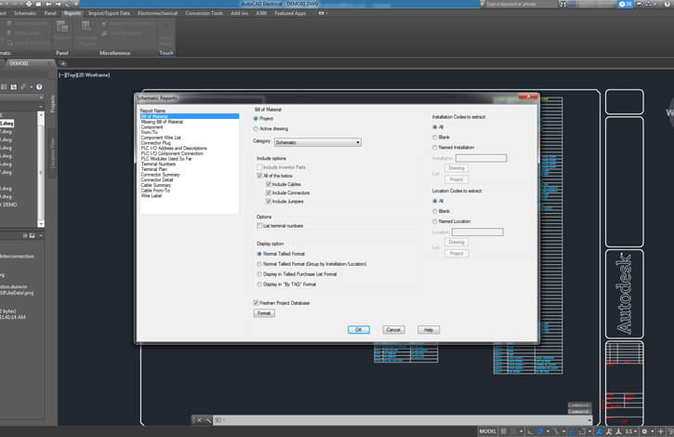Toggle Freshen Project Database checkbox
Screen dimensions: 674x437
pyautogui.click(x=256, y=303)
